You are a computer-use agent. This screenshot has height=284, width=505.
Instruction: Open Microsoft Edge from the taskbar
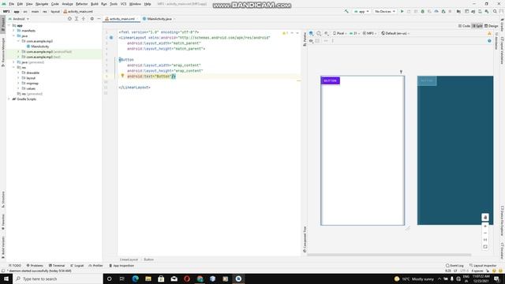point(135,278)
